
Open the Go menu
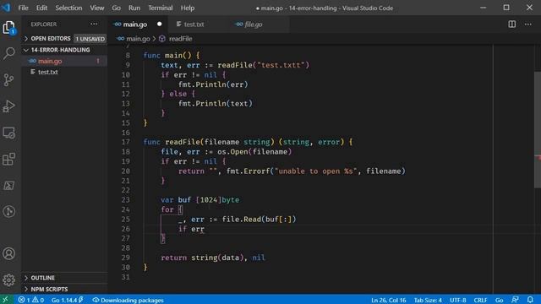117,8
